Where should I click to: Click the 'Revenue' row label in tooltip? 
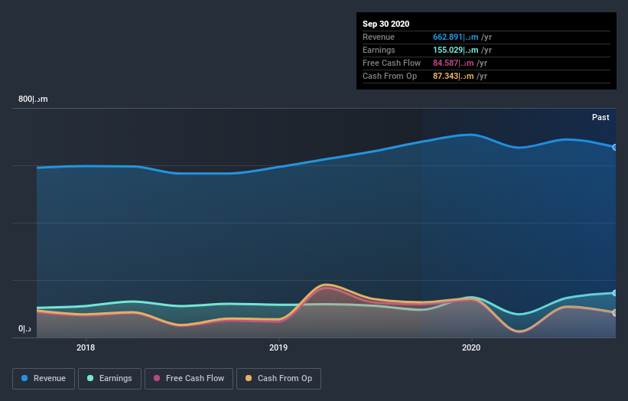point(379,37)
